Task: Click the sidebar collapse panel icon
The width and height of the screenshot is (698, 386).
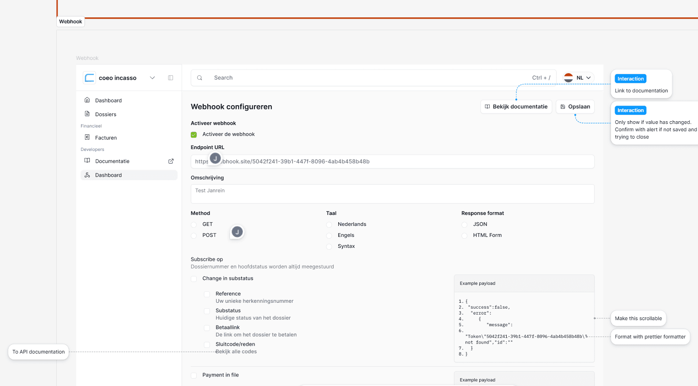Action: (170, 78)
